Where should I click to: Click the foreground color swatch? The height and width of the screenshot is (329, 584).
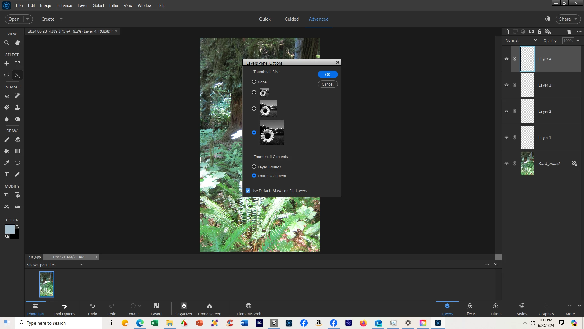pos(10,229)
